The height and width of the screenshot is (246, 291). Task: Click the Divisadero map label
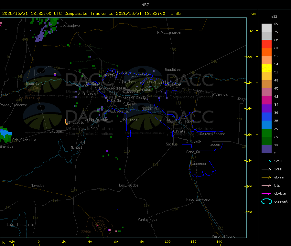[x=70, y=26]
